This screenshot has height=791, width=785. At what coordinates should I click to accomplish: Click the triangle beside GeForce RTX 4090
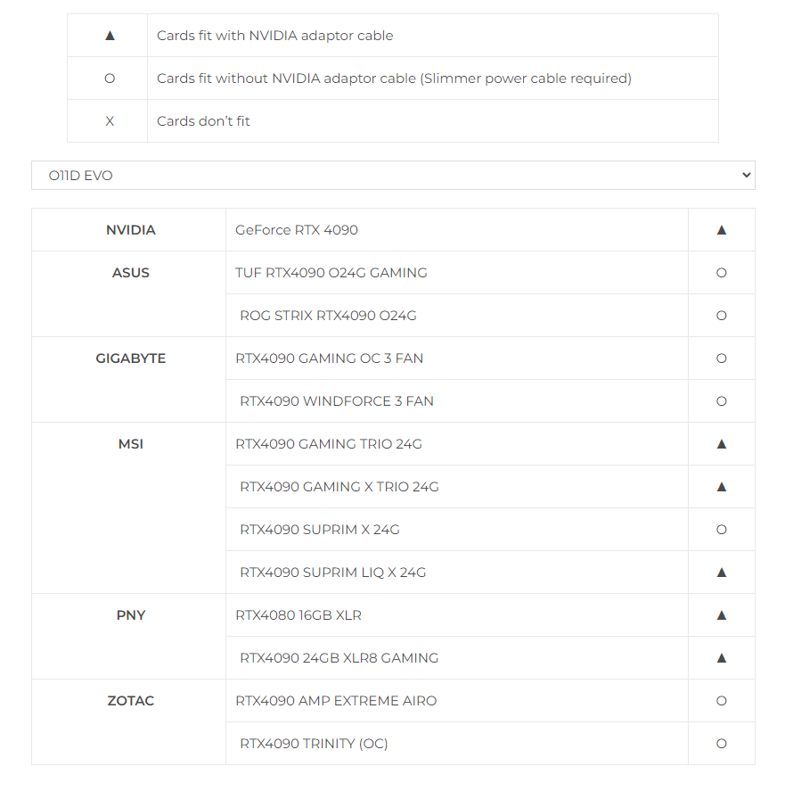click(722, 230)
